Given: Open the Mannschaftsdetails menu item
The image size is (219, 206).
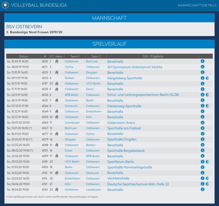Looking at the screenshot, I should pos(197,5).
